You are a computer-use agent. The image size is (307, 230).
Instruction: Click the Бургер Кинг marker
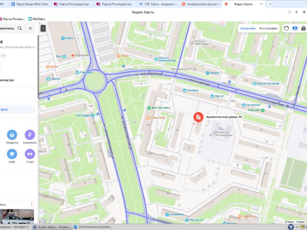[x=73, y=56]
